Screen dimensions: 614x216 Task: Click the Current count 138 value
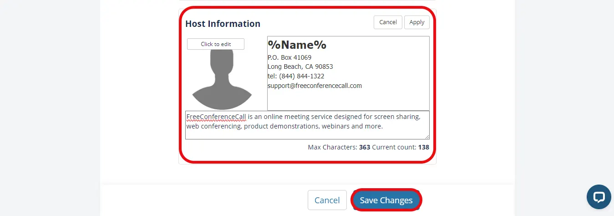[423, 147]
